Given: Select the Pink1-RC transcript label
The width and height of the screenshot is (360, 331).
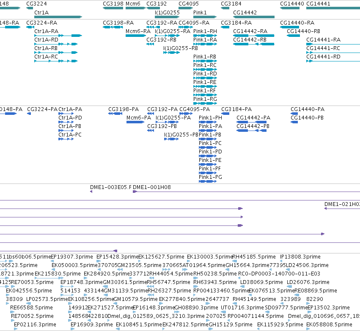Looking at the screenshot, I should [205, 65].
